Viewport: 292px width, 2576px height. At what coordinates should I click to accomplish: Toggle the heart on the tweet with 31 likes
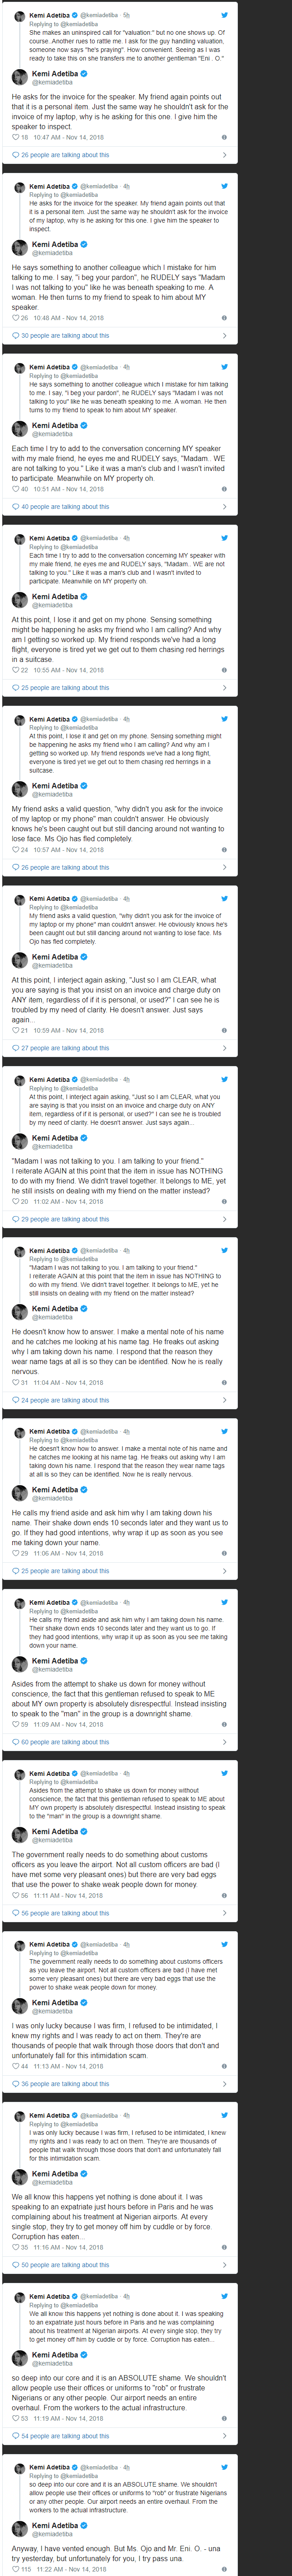point(15,1382)
